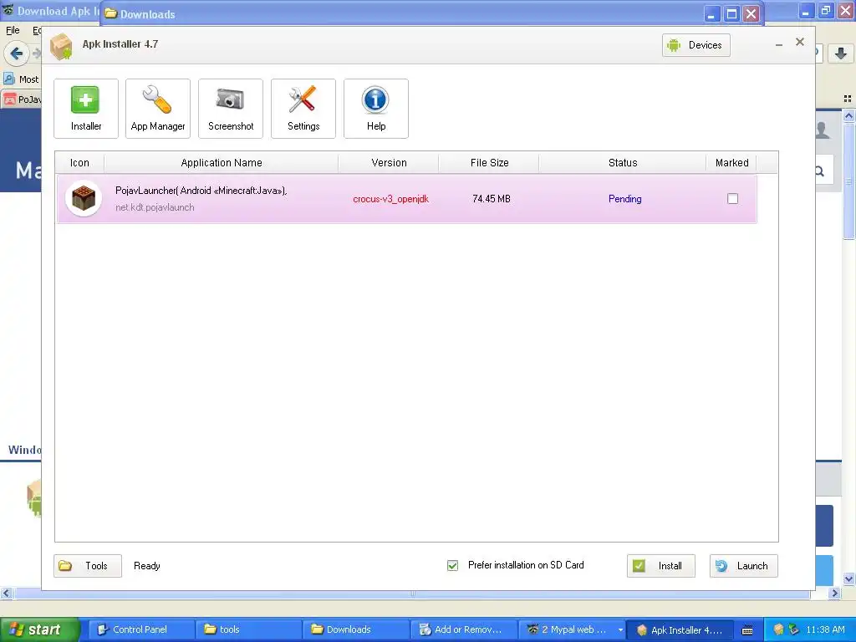The width and height of the screenshot is (856, 642).
Task: Click Apk Installer tray icon
Action: click(778, 629)
